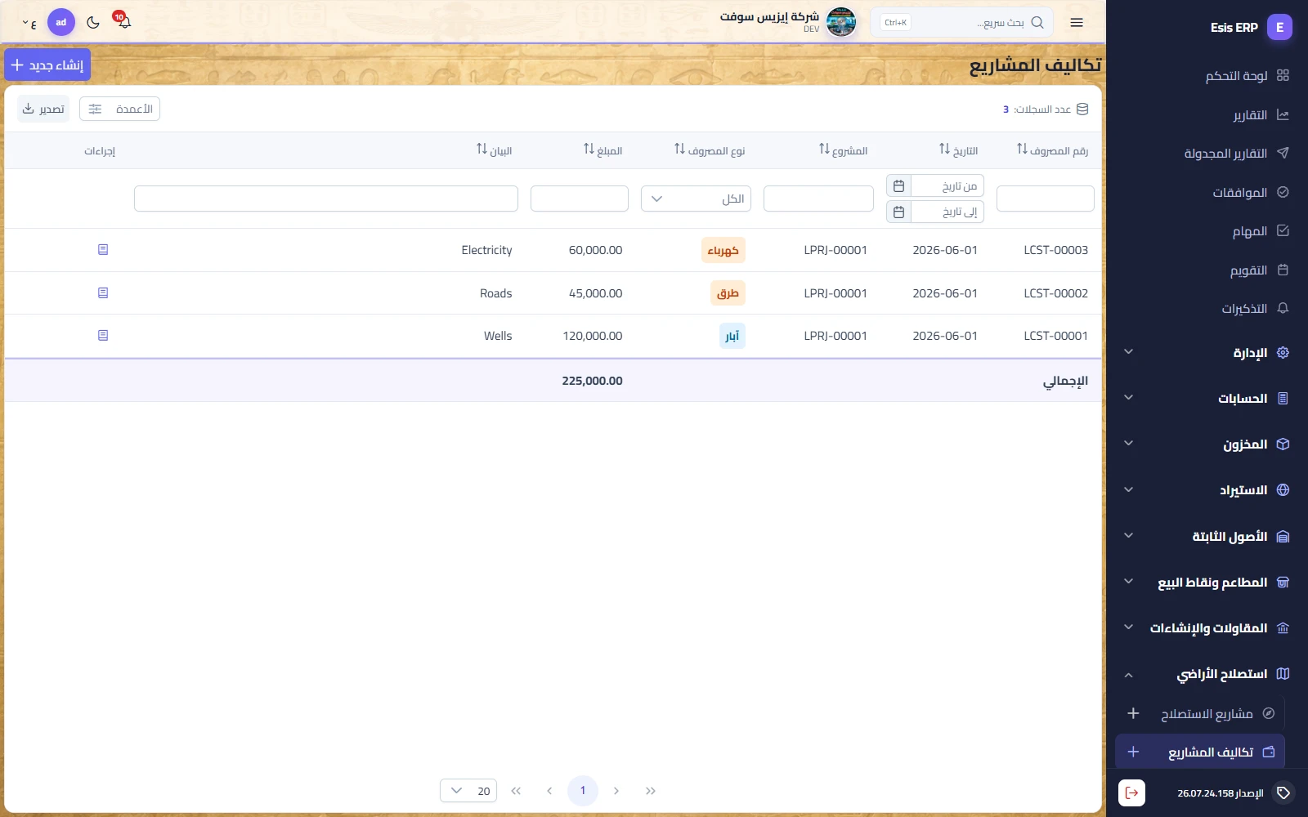Open the 'ad' user avatar menu
The height and width of the screenshot is (817, 1308).
pos(61,22)
